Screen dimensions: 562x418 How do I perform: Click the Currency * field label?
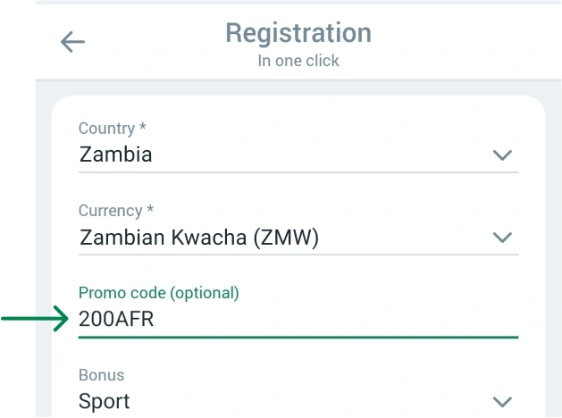click(116, 211)
